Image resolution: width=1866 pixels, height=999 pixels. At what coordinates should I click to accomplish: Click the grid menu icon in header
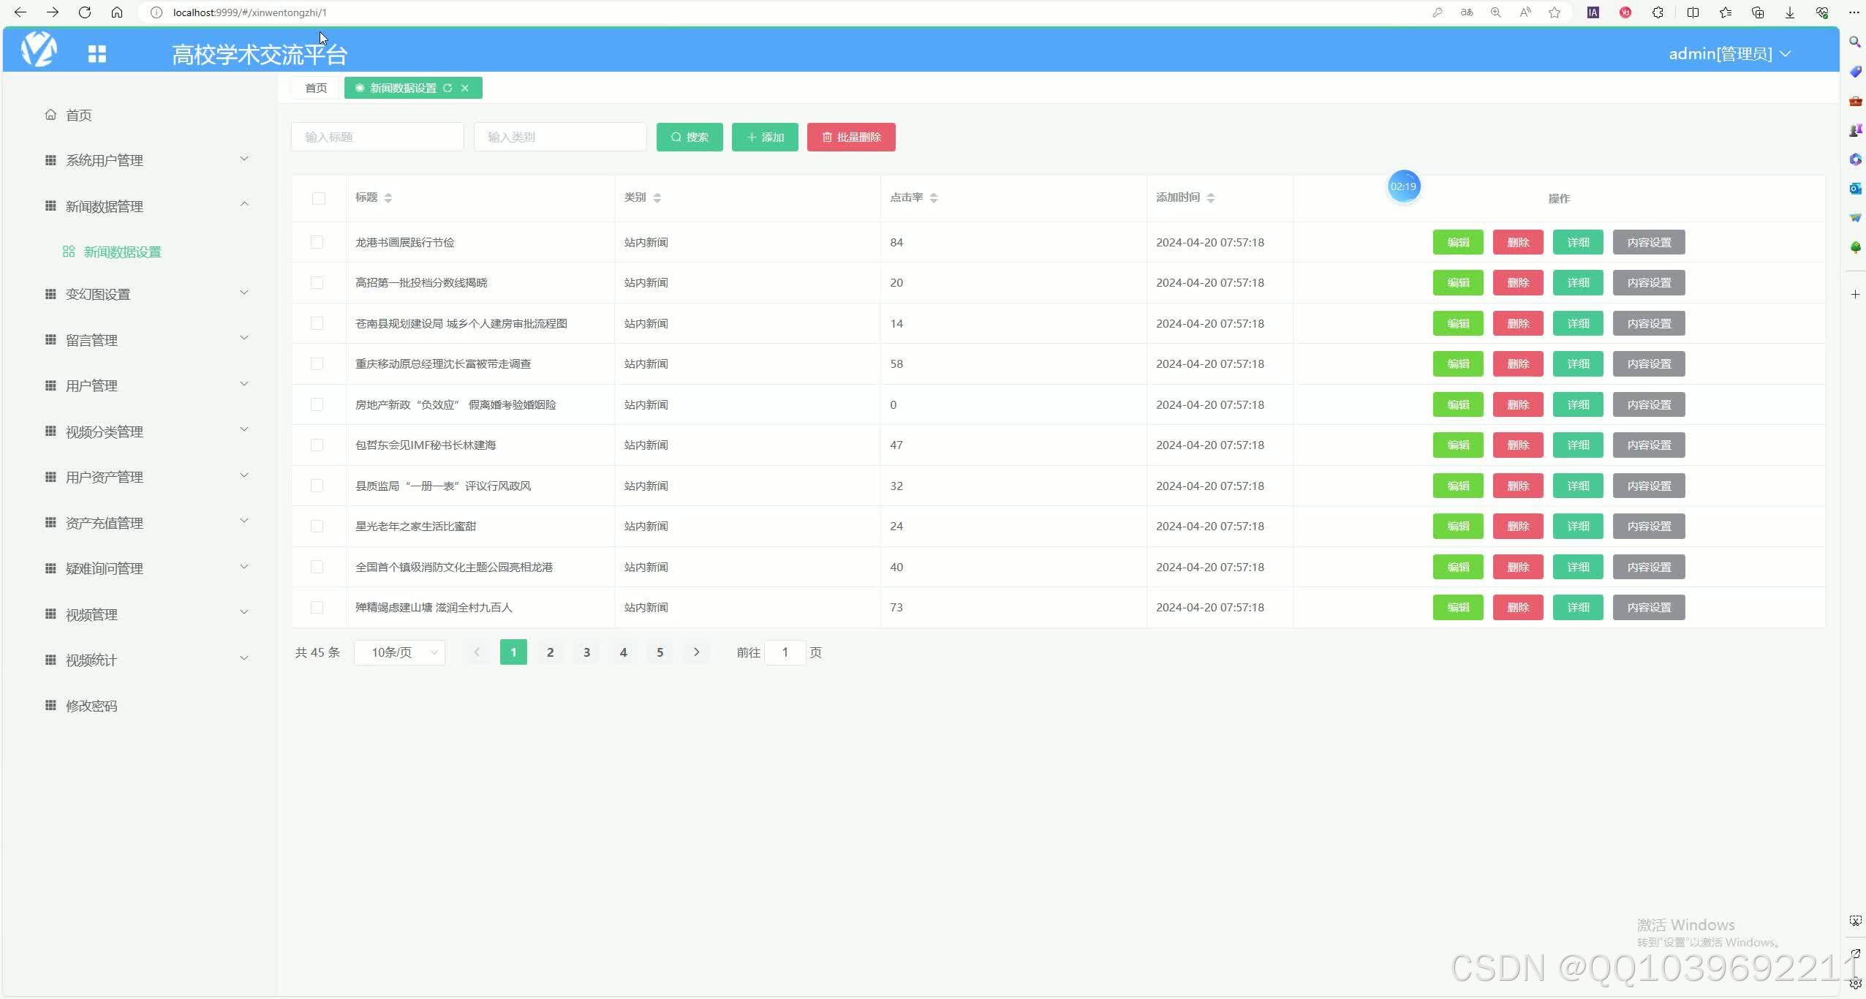pyautogui.click(x=97, y=53)
